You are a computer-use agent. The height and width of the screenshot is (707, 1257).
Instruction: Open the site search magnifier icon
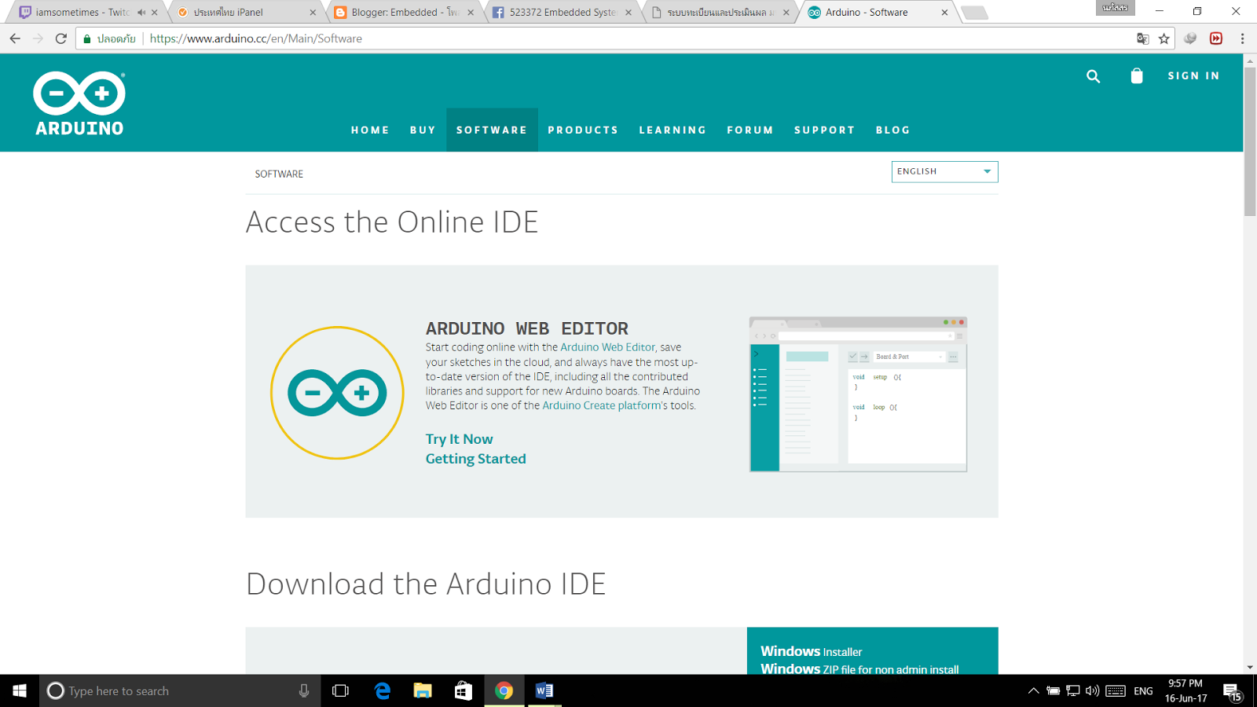tap(1093, 76)
